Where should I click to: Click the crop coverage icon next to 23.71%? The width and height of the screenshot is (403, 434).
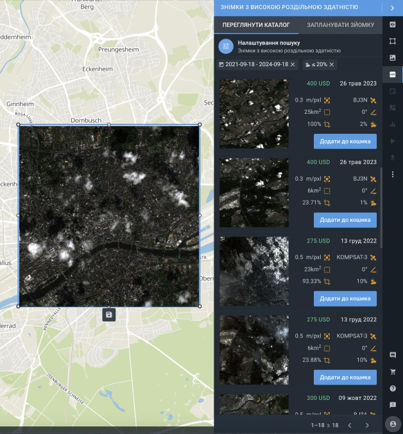327,203
